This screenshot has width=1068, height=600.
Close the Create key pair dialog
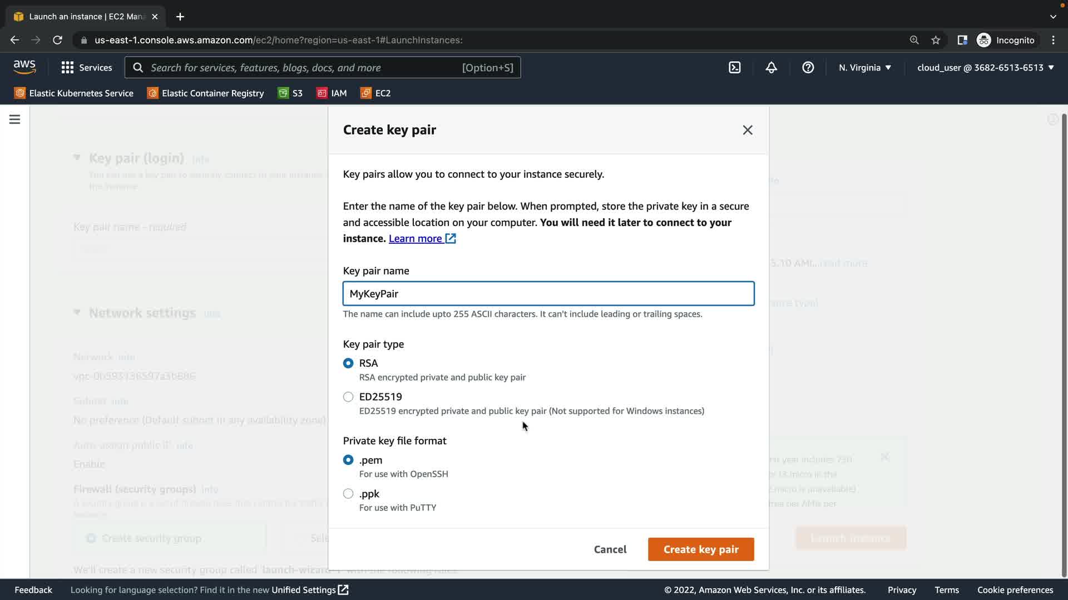pos(747,130)
